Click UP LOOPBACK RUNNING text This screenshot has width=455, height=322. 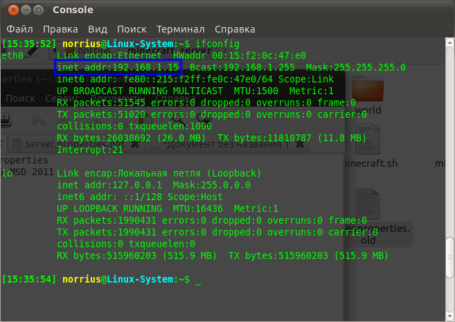(x=109, y=208)
